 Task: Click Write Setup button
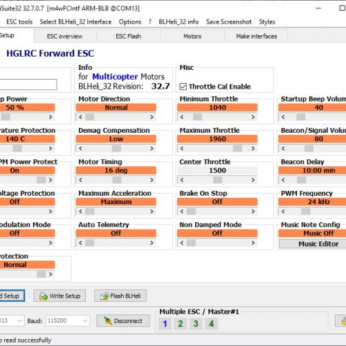(x=60, y=296)
